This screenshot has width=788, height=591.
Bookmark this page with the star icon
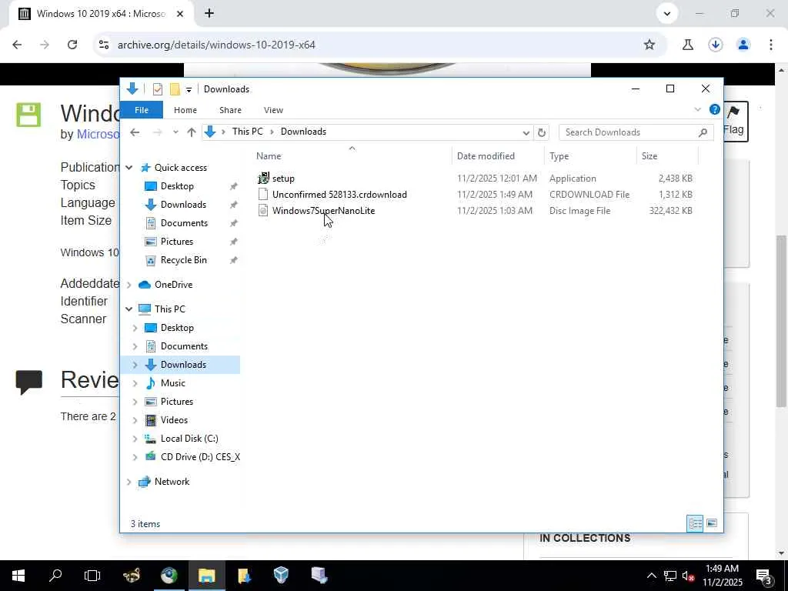coord(649,45)
